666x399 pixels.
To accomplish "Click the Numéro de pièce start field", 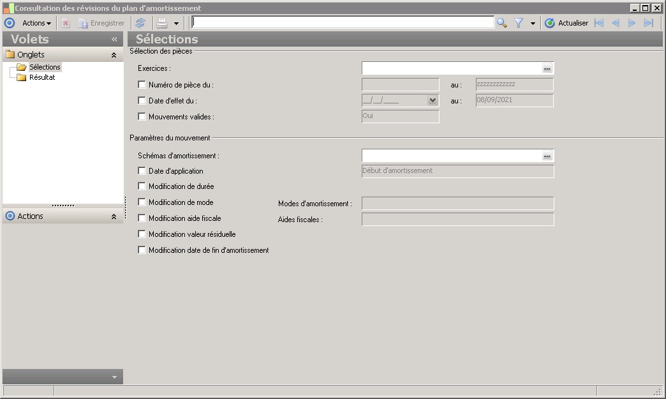I will click(x=401, y=84).
